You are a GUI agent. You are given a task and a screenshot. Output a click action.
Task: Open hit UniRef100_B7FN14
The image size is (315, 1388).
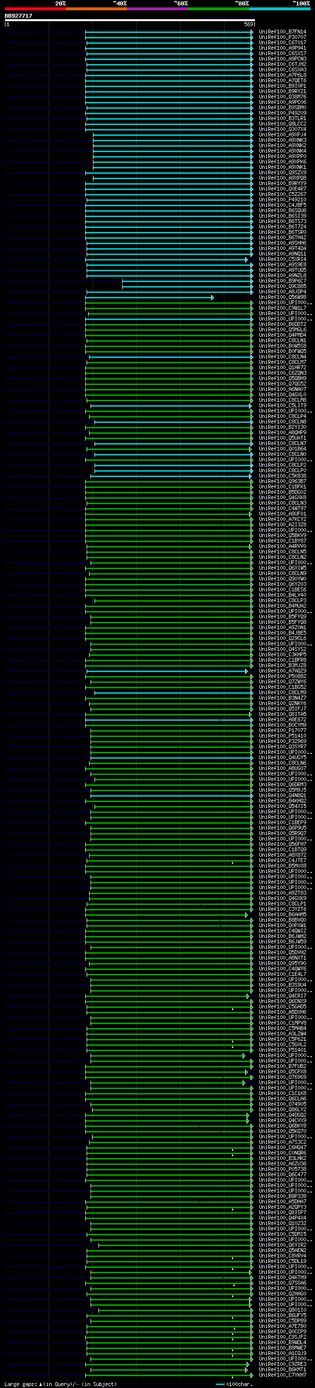click(282, 32)
